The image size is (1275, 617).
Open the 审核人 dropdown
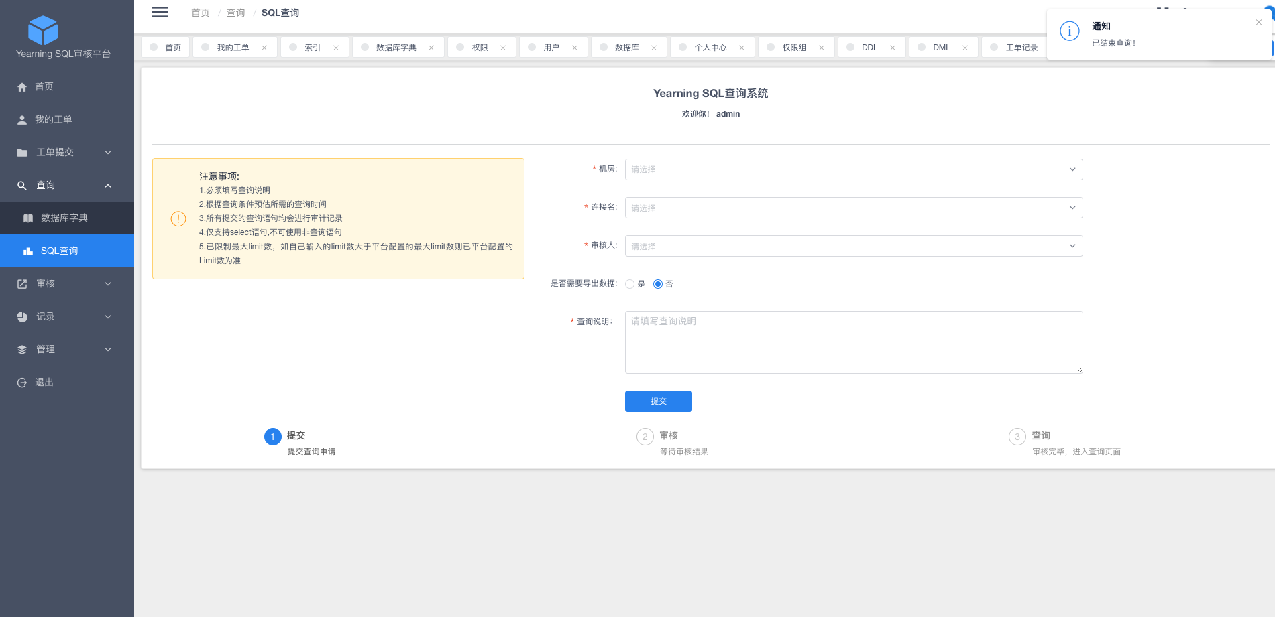(854, 246)
